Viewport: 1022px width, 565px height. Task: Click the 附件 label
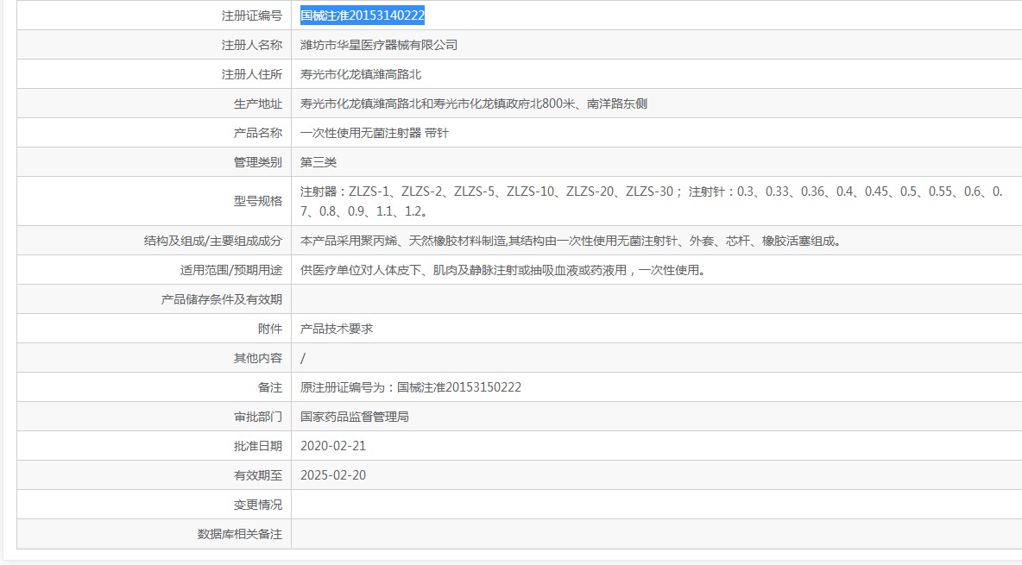[270, 330]
